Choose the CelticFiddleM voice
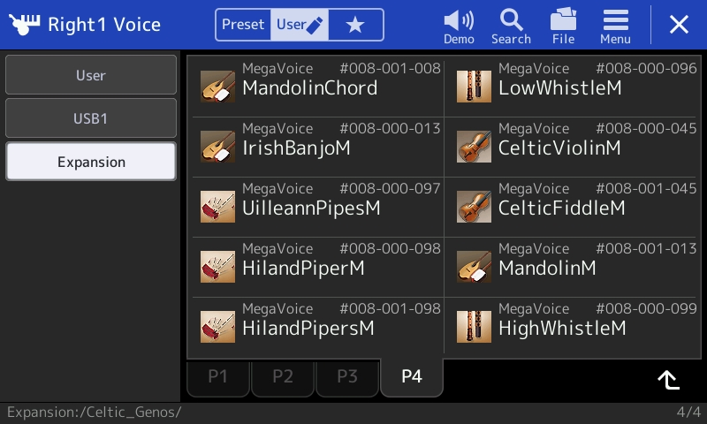 pos(573,207)
